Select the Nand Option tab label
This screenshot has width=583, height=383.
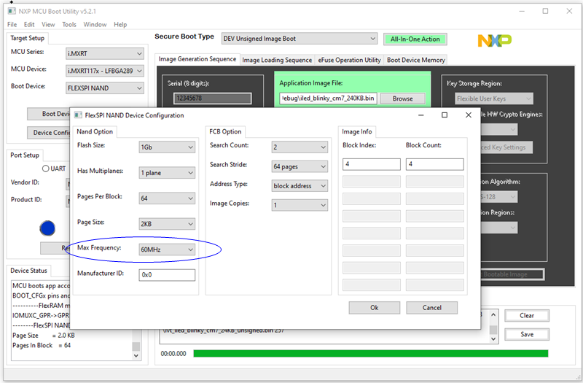(95, 132)
